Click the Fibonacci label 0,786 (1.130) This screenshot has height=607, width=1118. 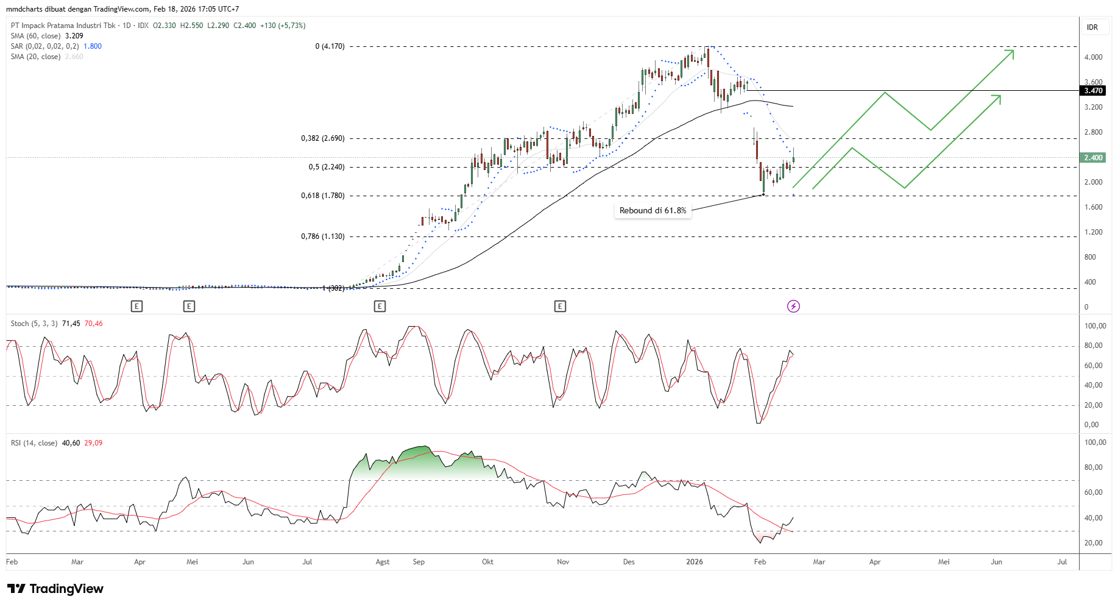point(323,236)
